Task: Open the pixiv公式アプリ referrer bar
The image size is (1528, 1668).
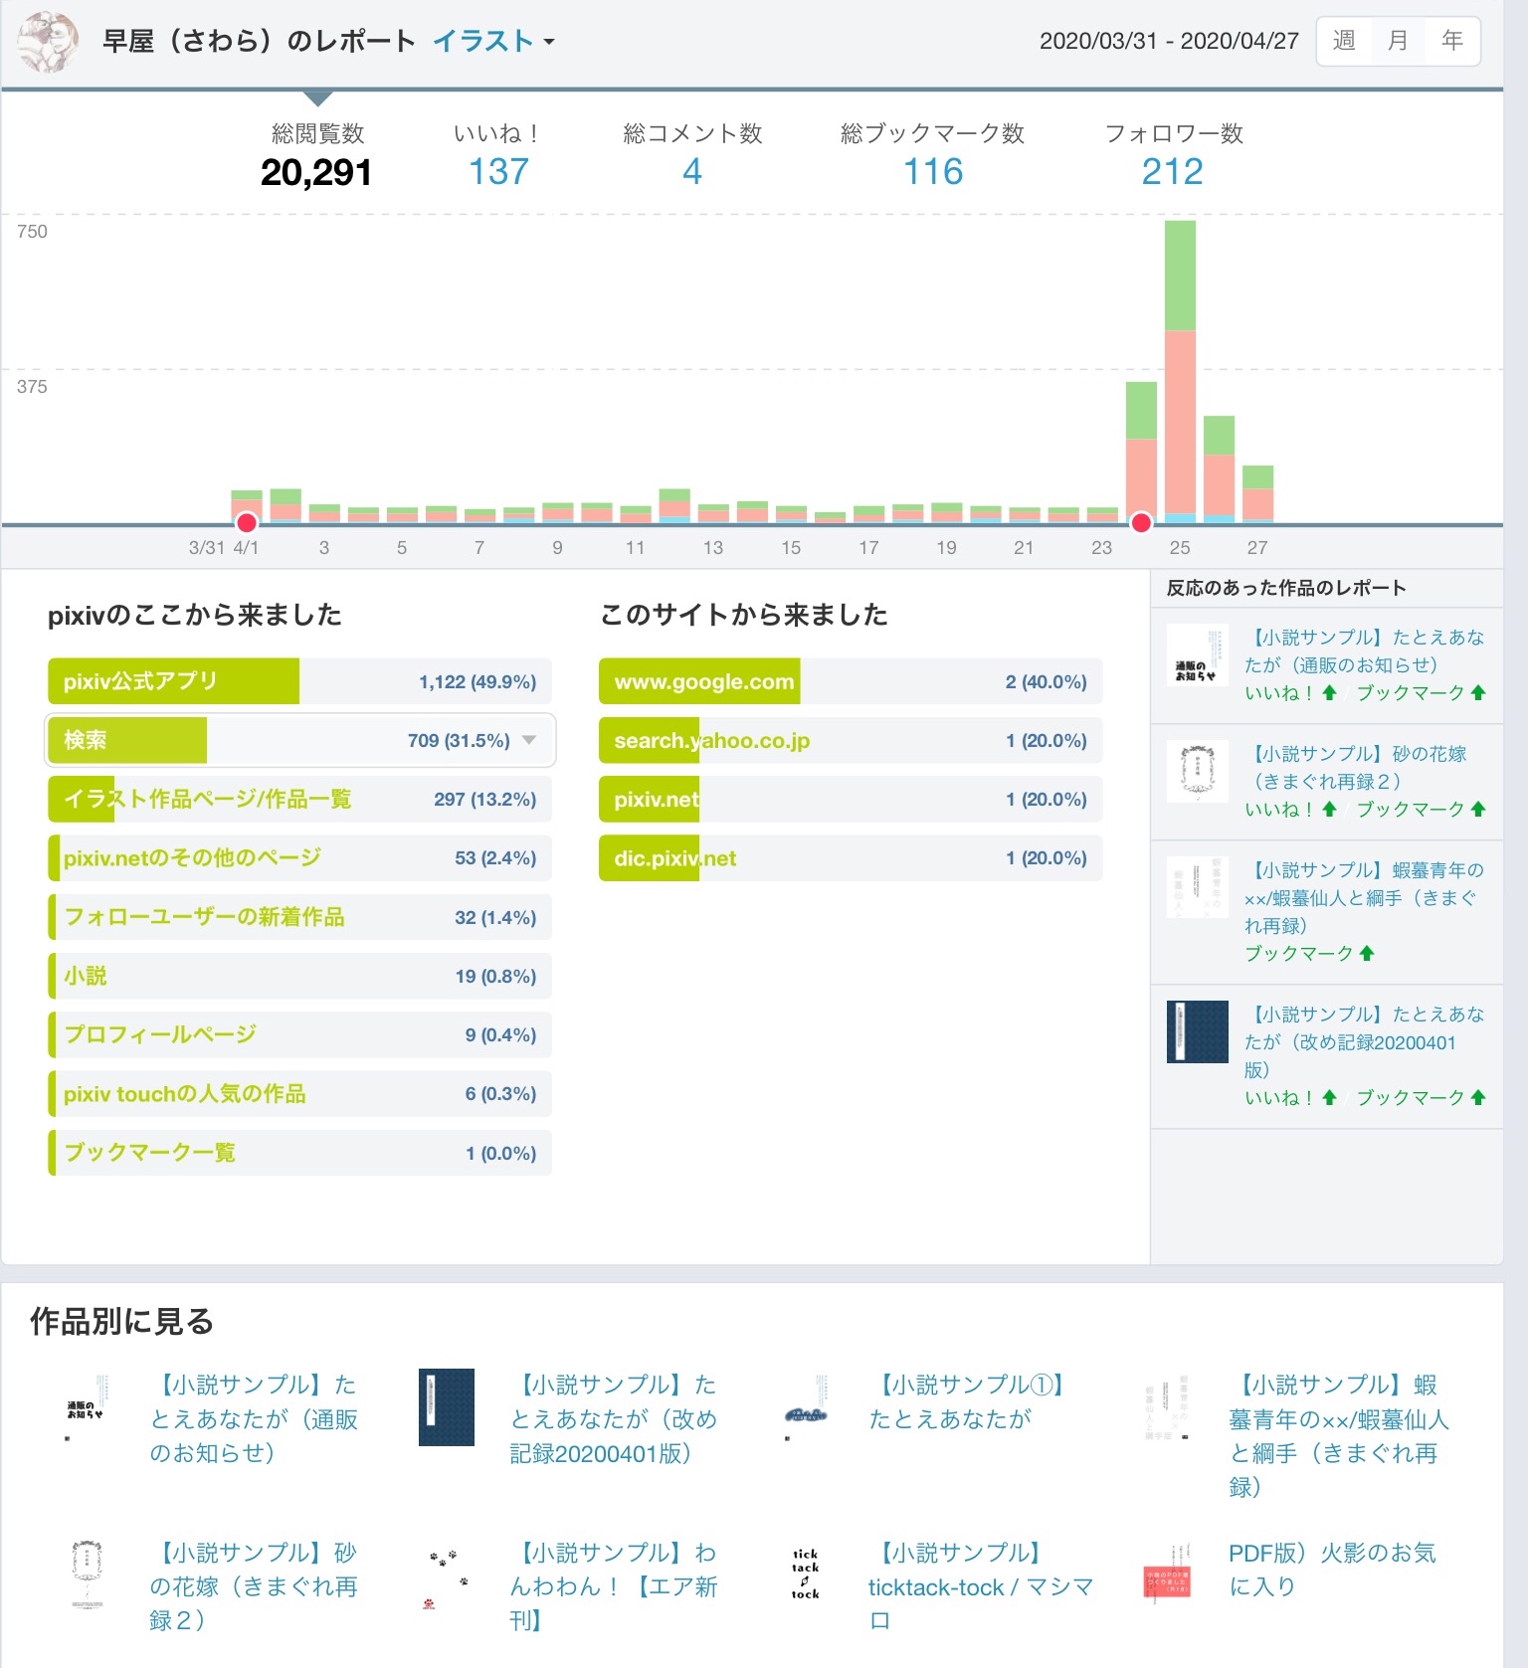Action: tap(299, 681)
